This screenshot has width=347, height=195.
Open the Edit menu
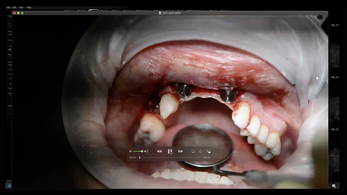(x=14, y=8)
